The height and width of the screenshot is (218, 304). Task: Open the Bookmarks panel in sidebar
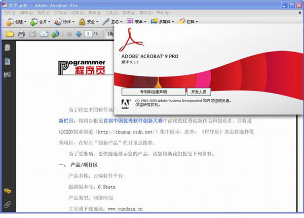point(8,61)
